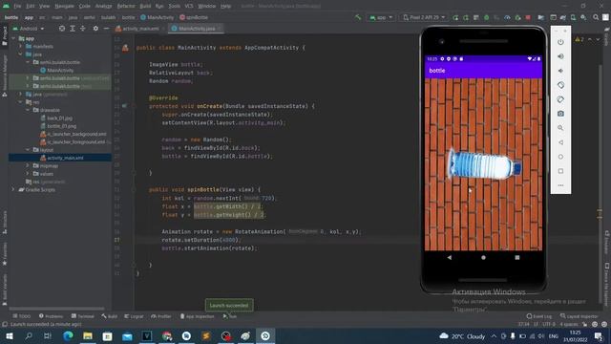Open Project panel gear options
The height and width of the screenshot is (344, 611).
click(x=95, y=29)
